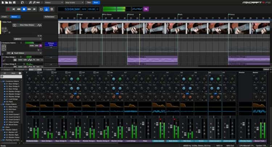
Task: Toggle the Master track button
Action: pos(15,17)
